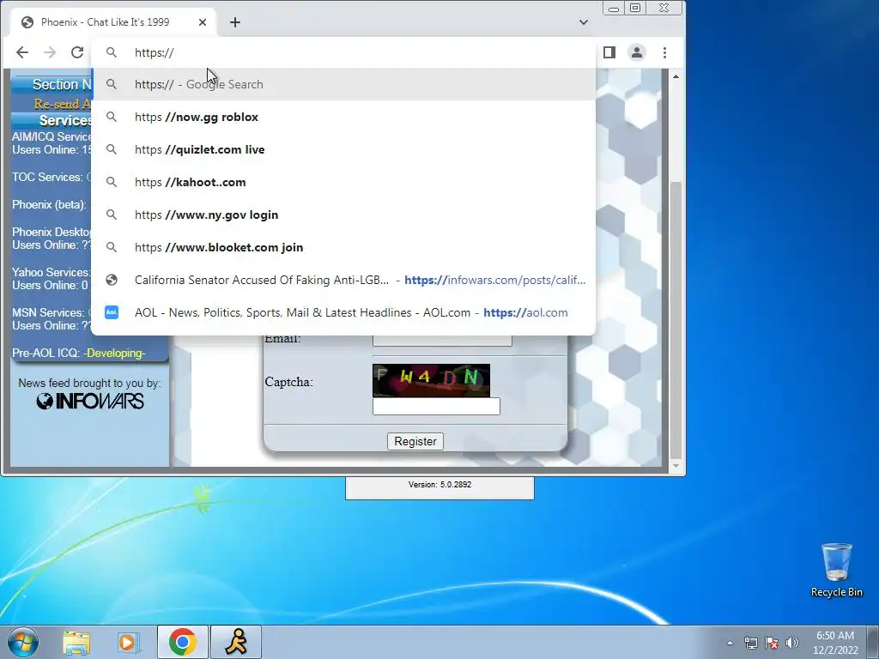
Task: Open File Explorer from the taskbar
Action: (x=76, y=642)
